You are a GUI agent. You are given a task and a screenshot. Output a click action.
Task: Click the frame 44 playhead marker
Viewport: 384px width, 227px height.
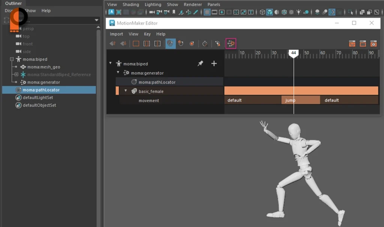[x=294, y=53]
